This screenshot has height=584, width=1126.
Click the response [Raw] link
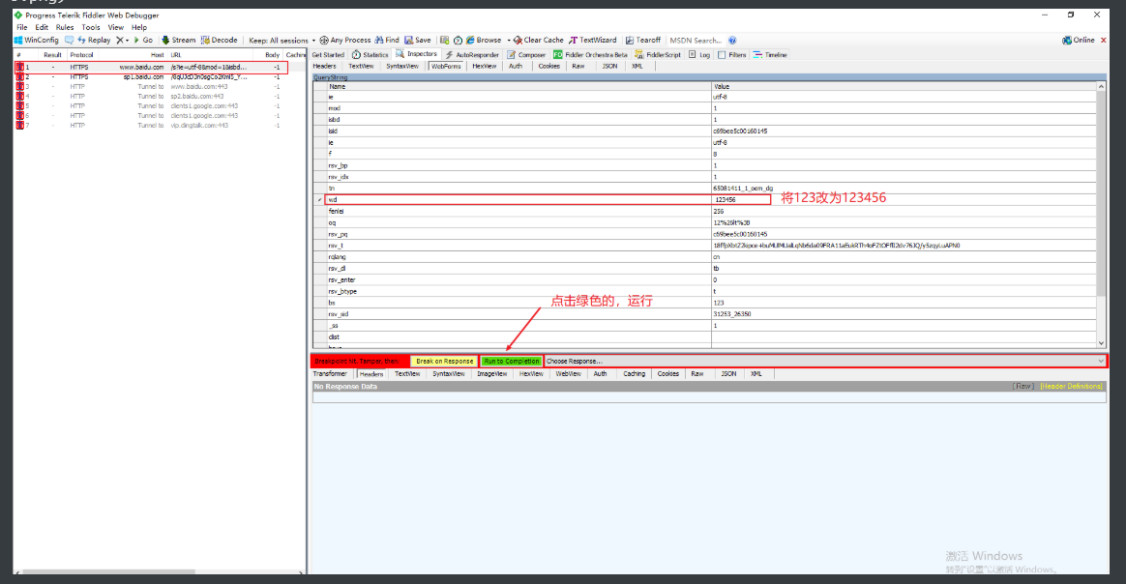pyautogui.click(x=1023, y=386)
